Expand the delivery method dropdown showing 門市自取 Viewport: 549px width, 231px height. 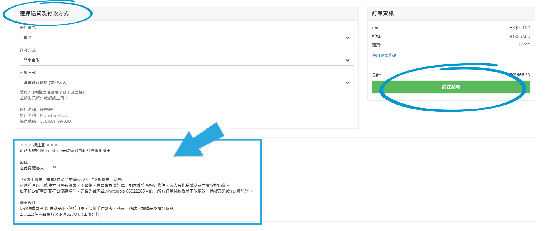click(x=185, y=60)
